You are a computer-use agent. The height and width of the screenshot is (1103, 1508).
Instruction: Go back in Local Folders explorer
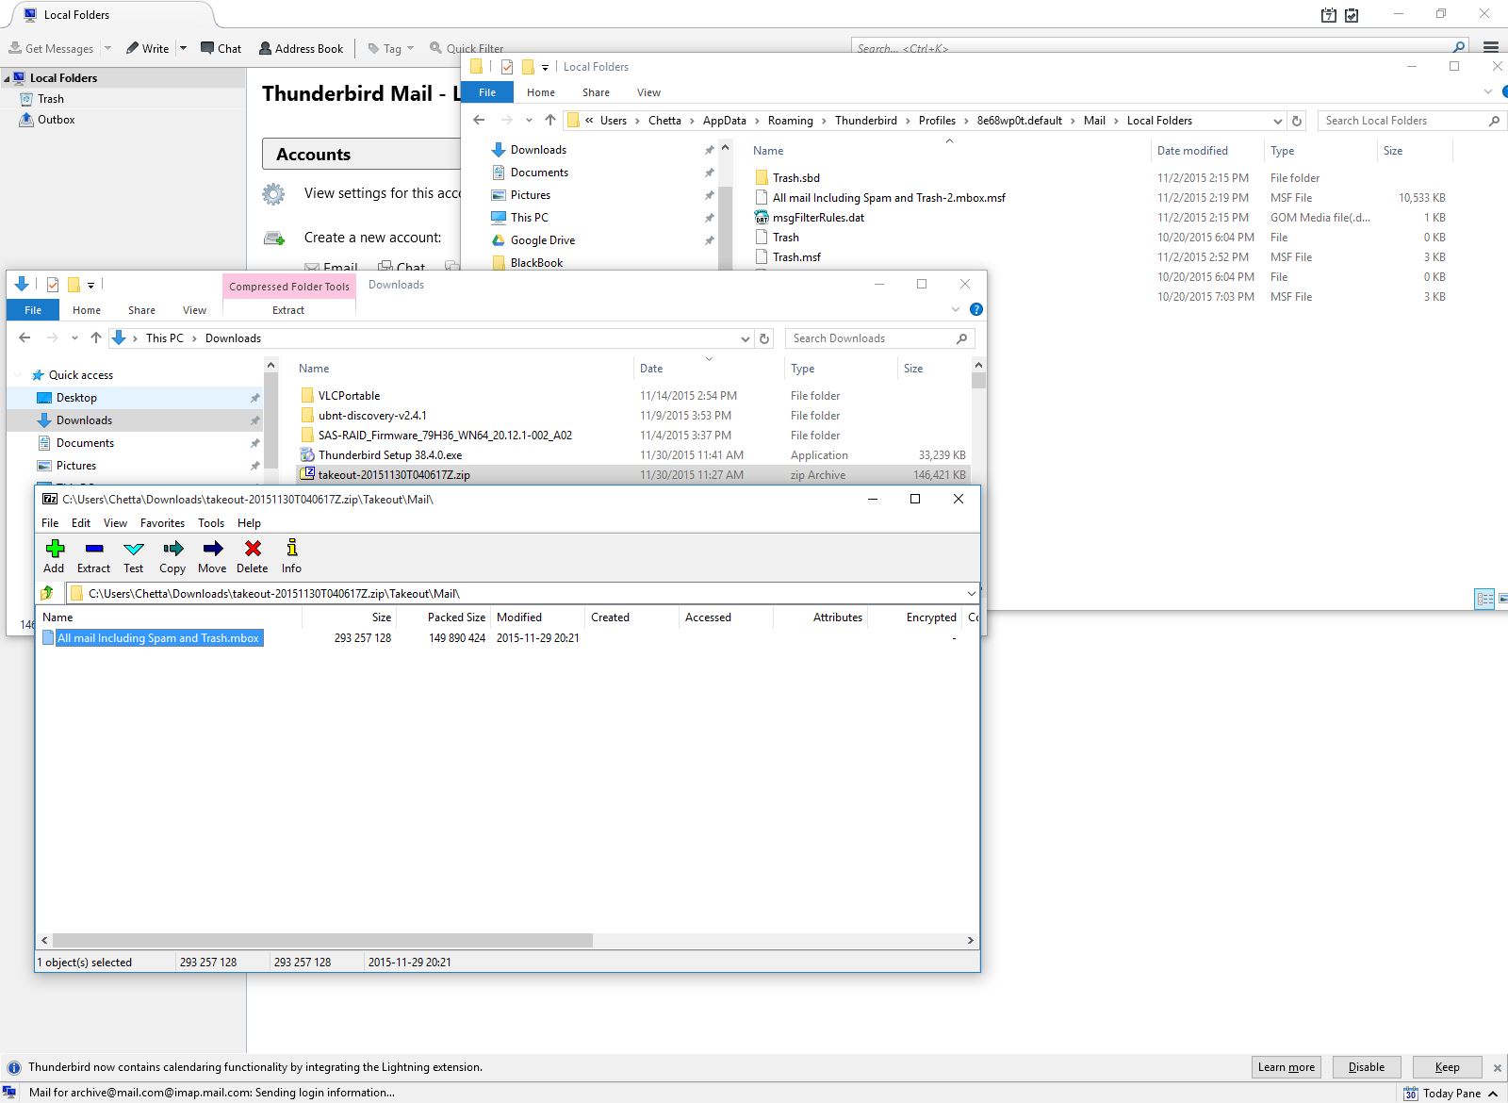click(x=479, y=120)
